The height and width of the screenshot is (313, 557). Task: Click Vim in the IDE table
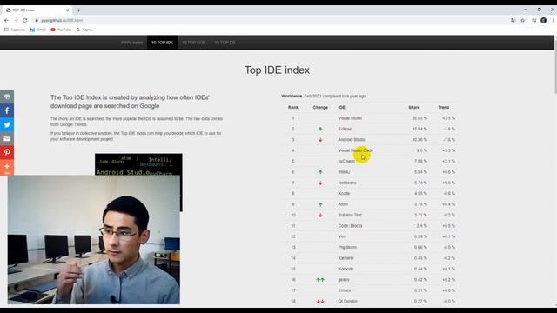tap(342, 236)
